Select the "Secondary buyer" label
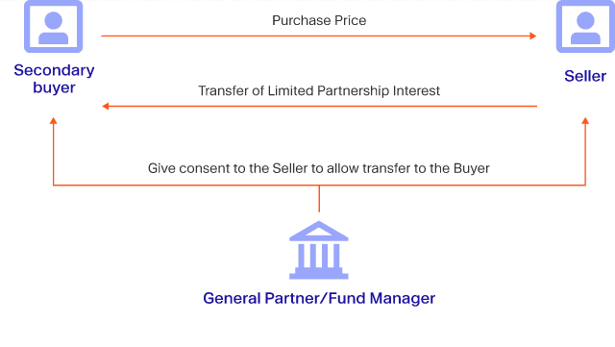This screenshot has height=347, width=615. point(54,79)
